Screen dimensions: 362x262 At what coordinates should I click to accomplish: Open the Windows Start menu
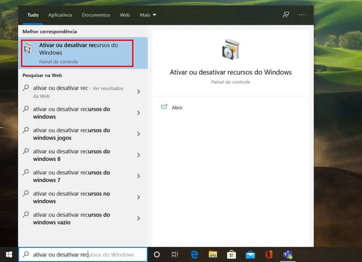9,254
